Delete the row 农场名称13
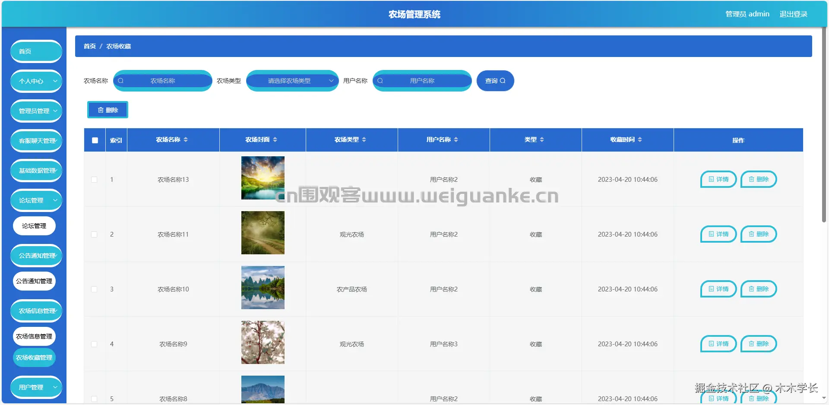Viewport: 829px width, 405px height. [759, 179]
